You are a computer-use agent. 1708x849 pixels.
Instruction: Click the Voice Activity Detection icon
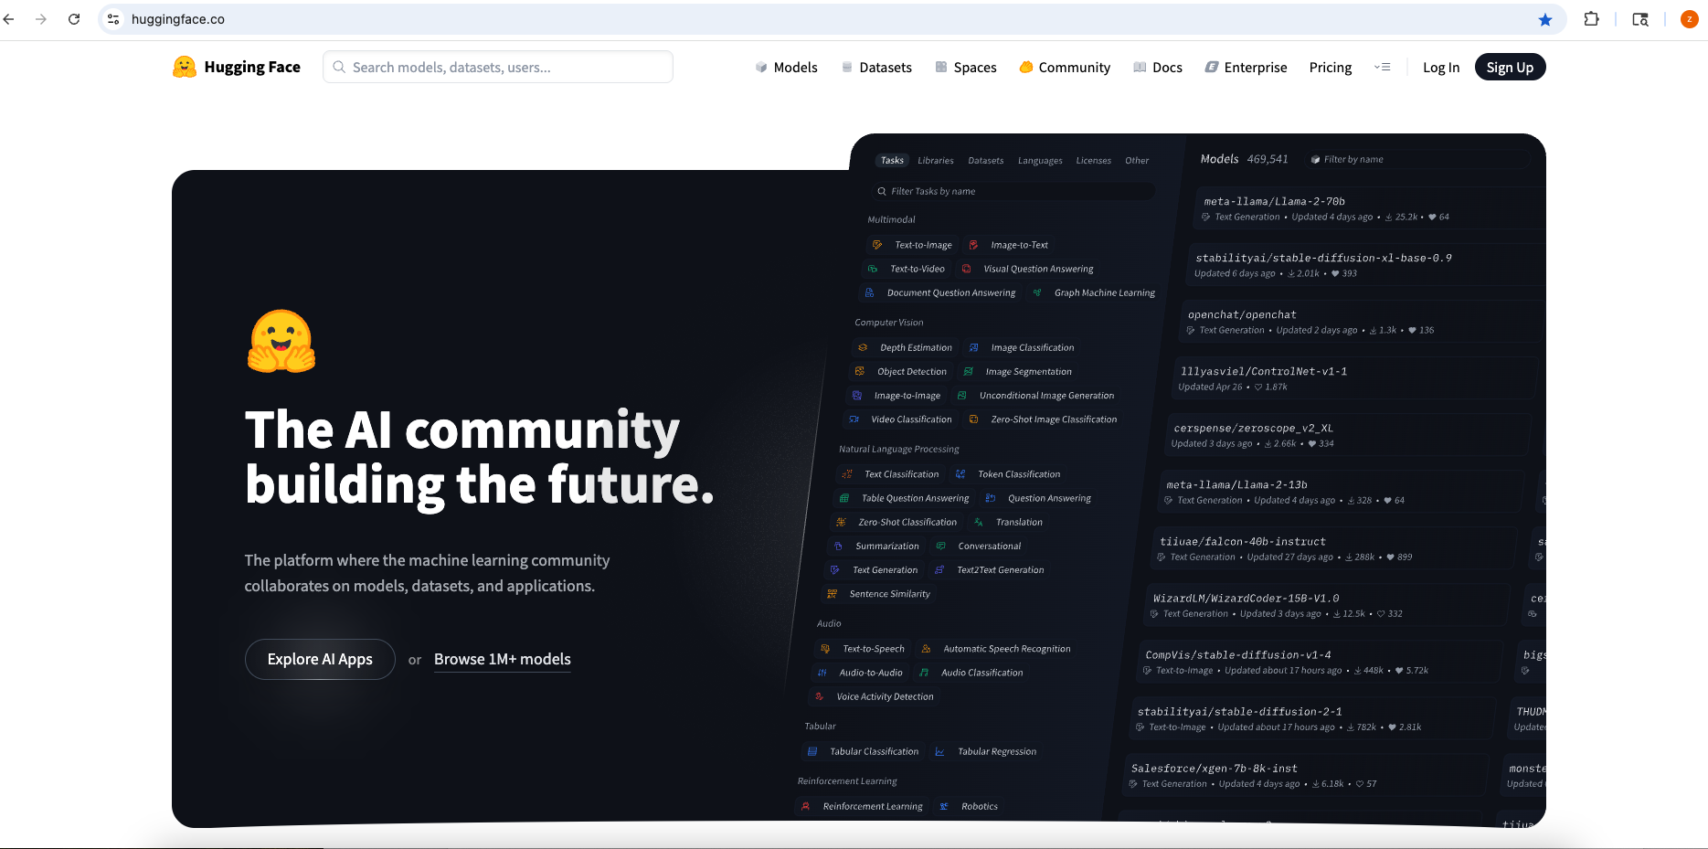pyautogui.click(x=821, y=695)
